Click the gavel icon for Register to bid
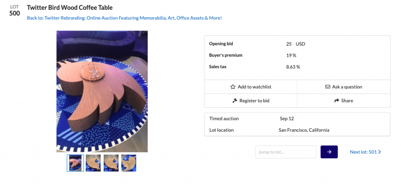 tap(235, 101)
